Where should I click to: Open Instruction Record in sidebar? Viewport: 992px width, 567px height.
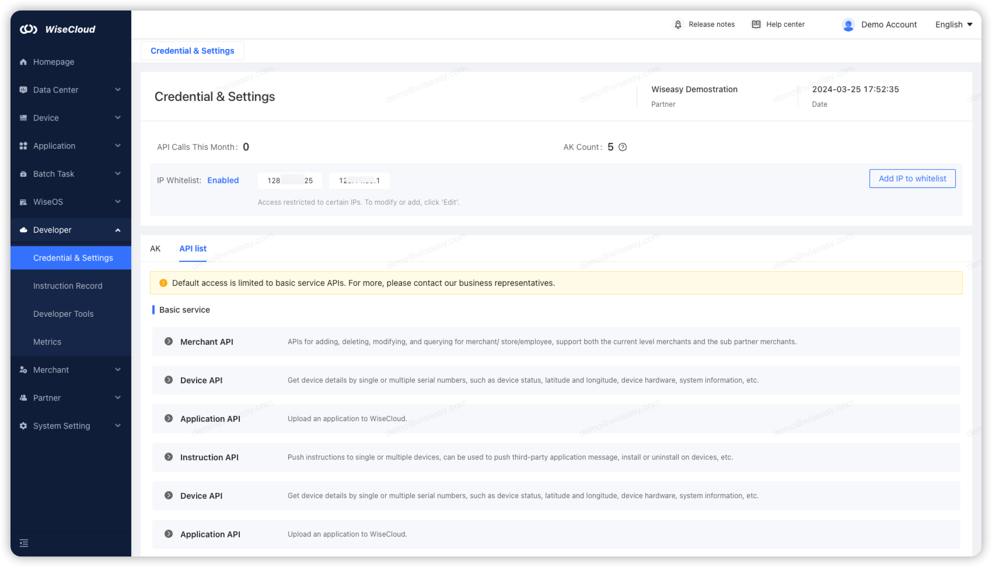click(68, 286)
